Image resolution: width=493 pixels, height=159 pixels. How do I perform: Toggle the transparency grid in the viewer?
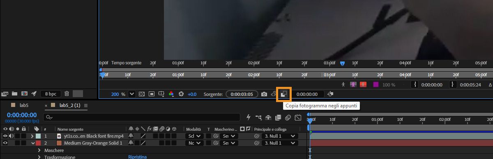pyautogui.click(x=142, y=94)
